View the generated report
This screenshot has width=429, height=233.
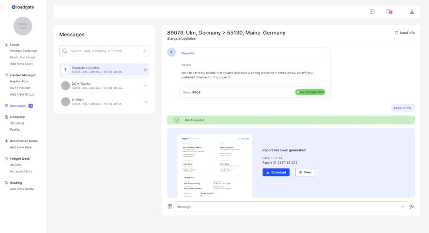(305, 172)
